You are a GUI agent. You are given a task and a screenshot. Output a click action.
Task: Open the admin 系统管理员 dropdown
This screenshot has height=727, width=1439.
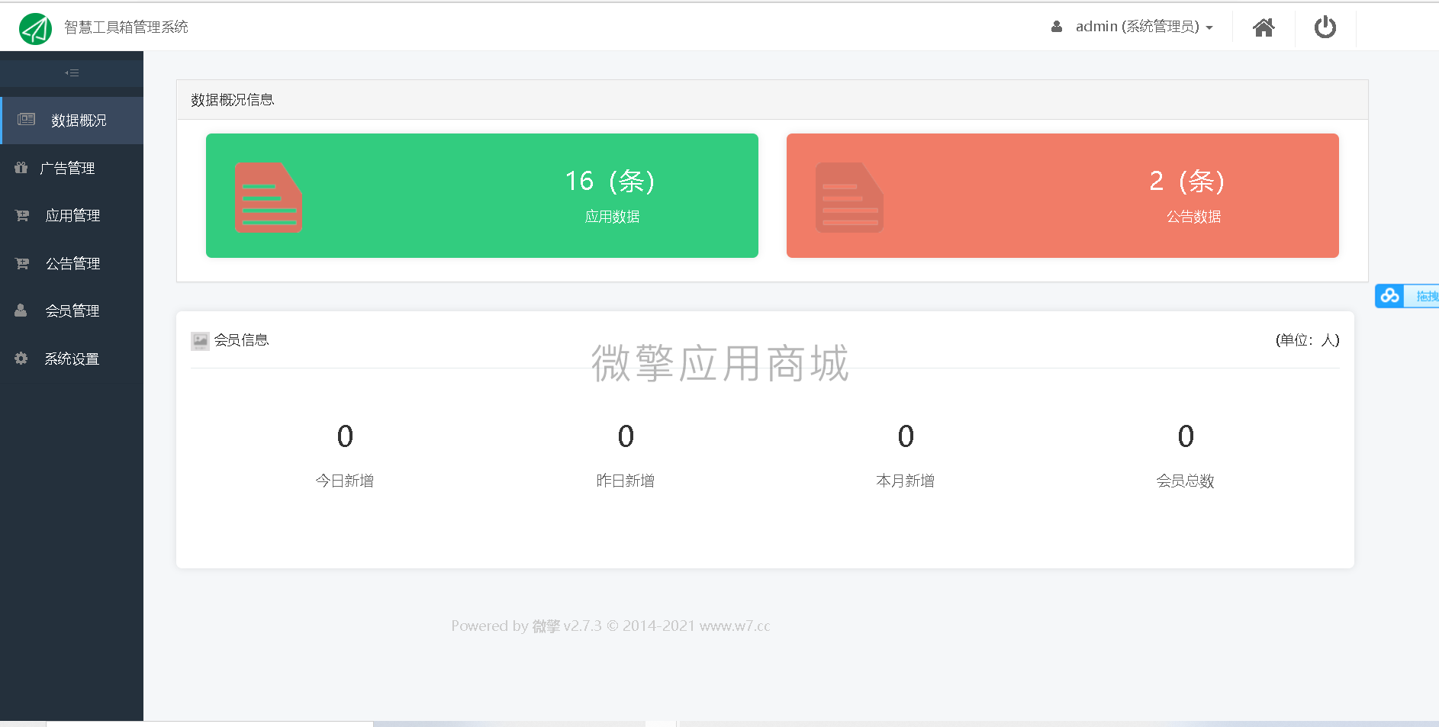click(1135, 26)
